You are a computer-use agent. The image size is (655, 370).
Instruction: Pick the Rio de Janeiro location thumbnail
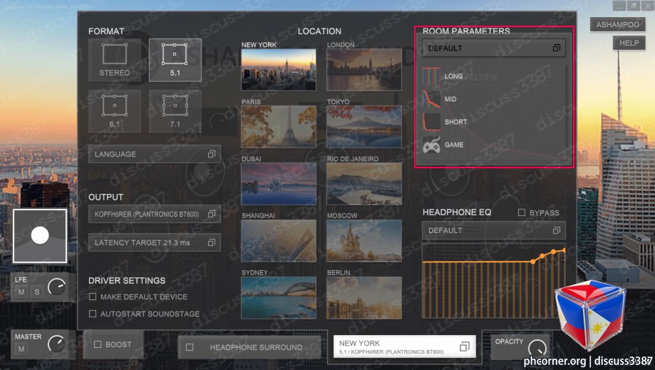pyautogui.click(x=363, y=184)
